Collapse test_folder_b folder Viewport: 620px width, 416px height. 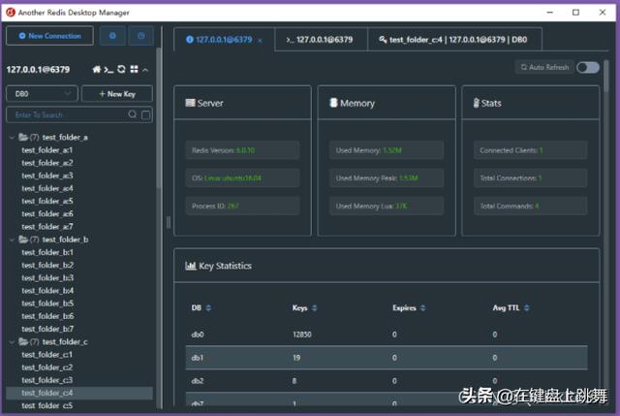tap(12, 240)
